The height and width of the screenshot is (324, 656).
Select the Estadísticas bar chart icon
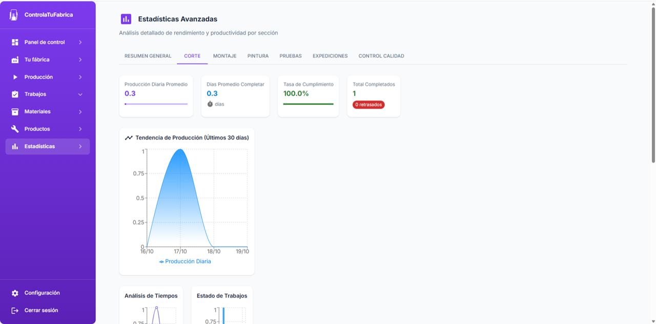click(x=16, y=146)
